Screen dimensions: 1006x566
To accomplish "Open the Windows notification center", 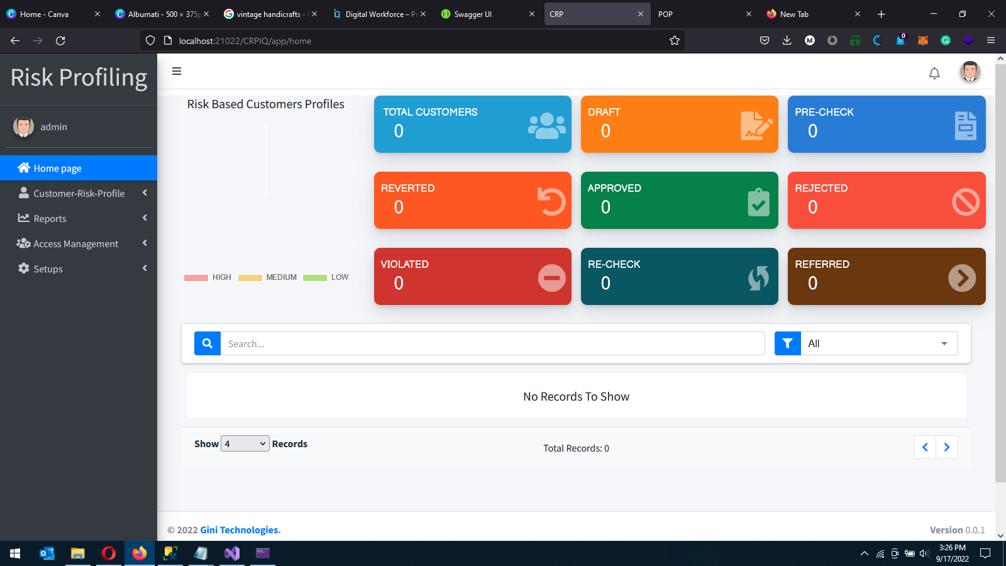I will coord(986,553).
